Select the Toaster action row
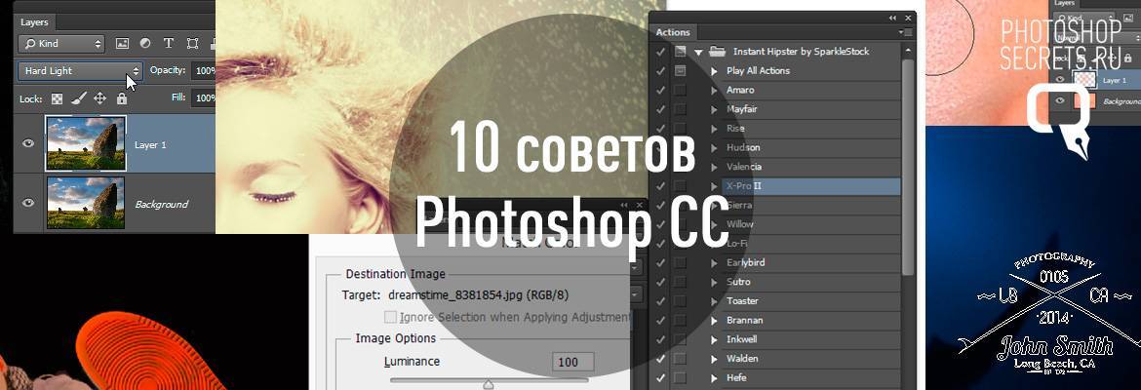The width and height of the screenshot is (1141, 390). (x=811, y=301)
